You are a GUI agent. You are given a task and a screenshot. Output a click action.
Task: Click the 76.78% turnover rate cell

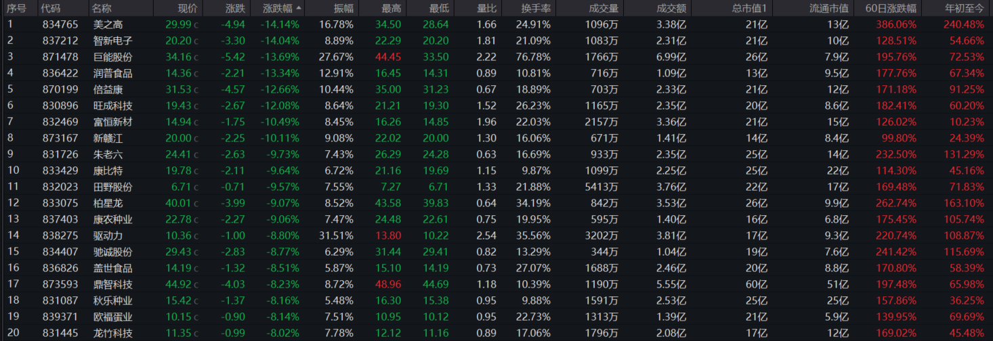click(533, 57)
